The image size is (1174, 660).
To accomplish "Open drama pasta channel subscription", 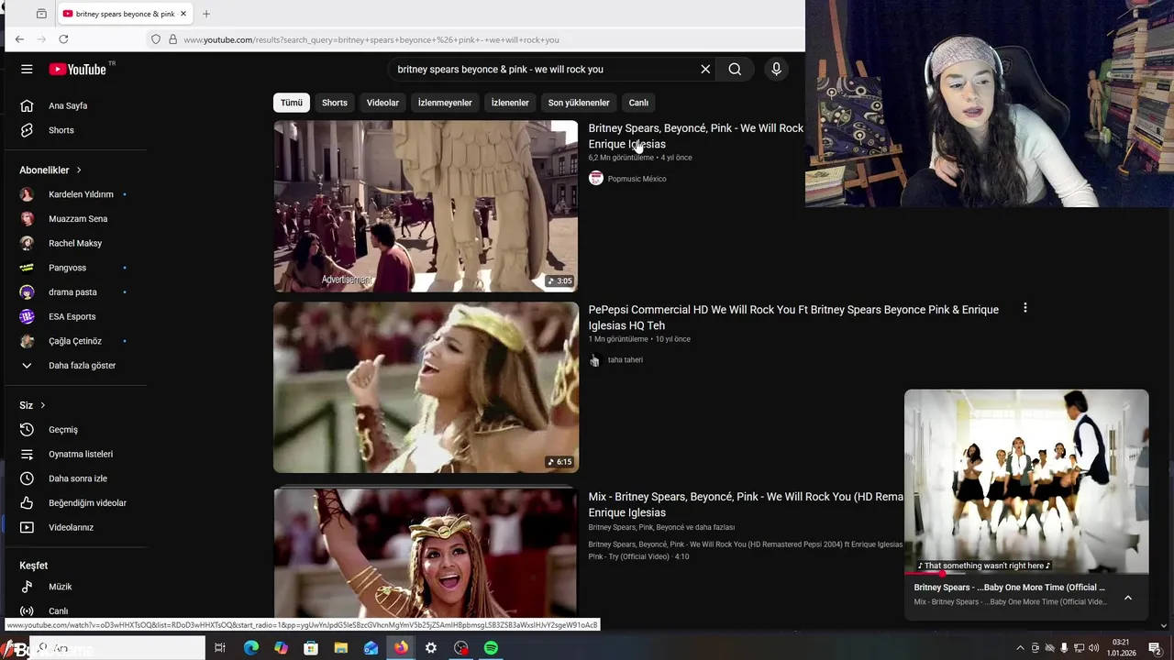I will [73, 292].
